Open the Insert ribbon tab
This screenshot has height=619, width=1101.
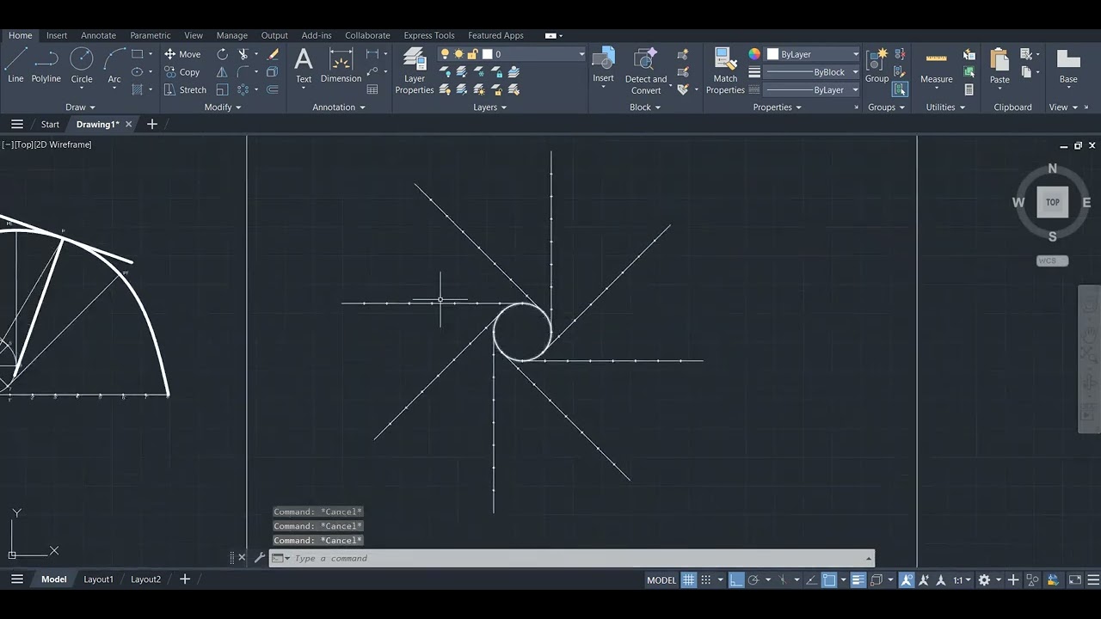(x=57, y=35)
